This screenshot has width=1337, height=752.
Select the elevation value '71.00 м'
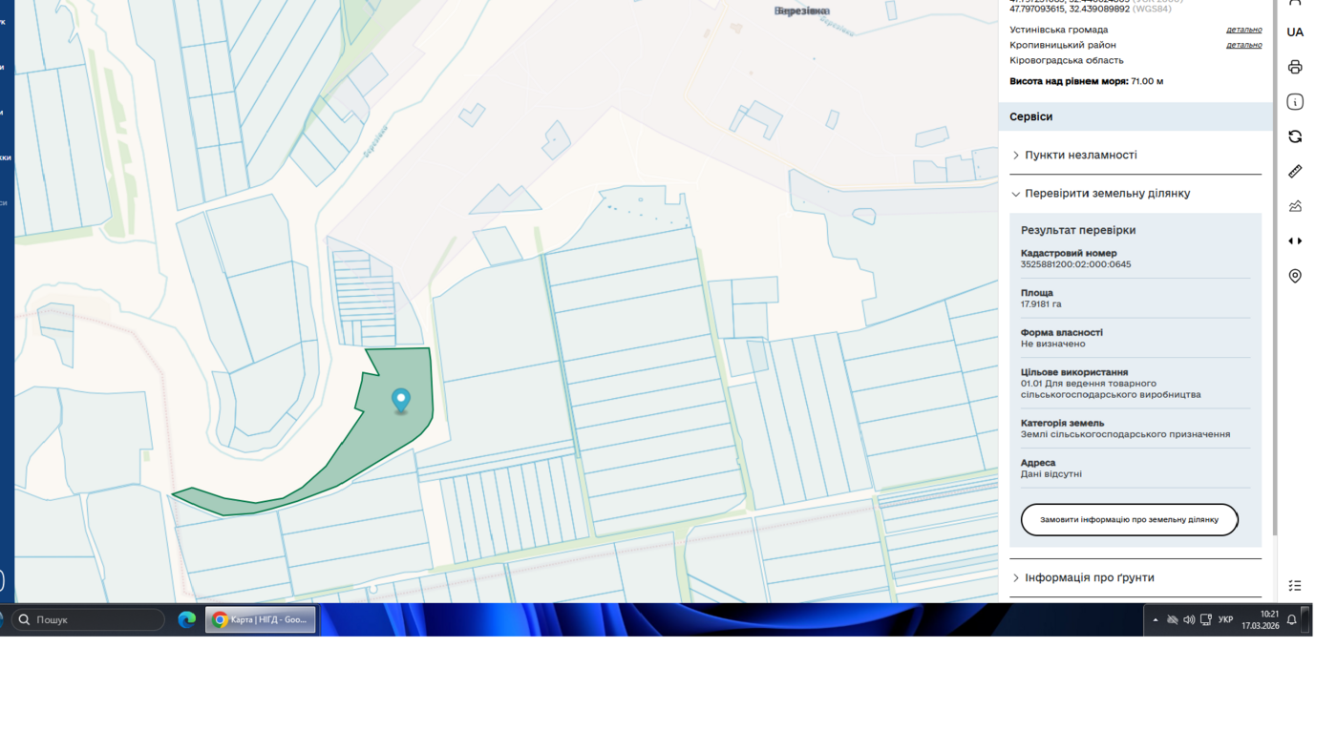coord(1147,81)
